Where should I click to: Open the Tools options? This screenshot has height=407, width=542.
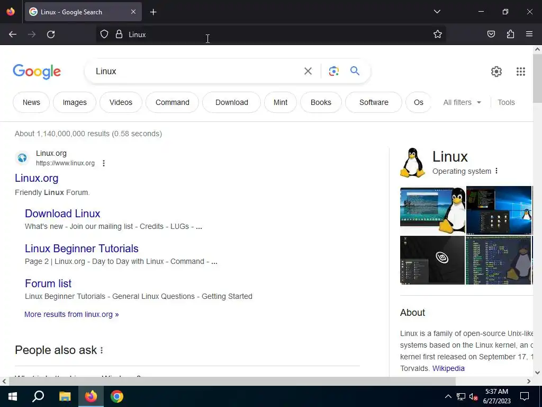(506, 102)
